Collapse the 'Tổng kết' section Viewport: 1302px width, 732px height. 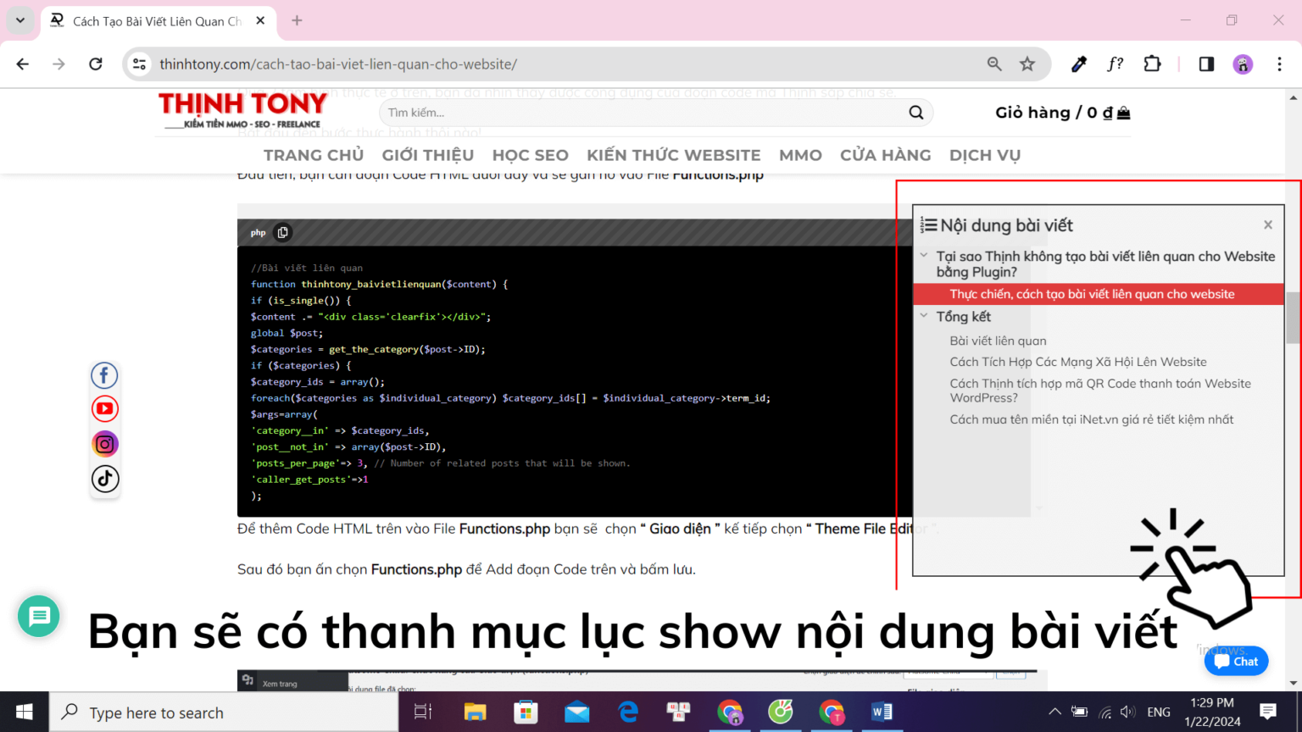point(924,316)
